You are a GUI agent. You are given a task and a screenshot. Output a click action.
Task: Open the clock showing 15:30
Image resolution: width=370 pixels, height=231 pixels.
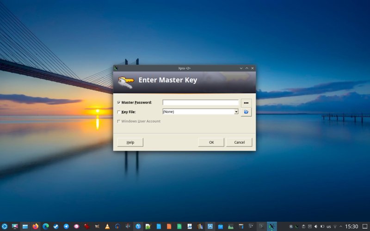tap(351, 226)
